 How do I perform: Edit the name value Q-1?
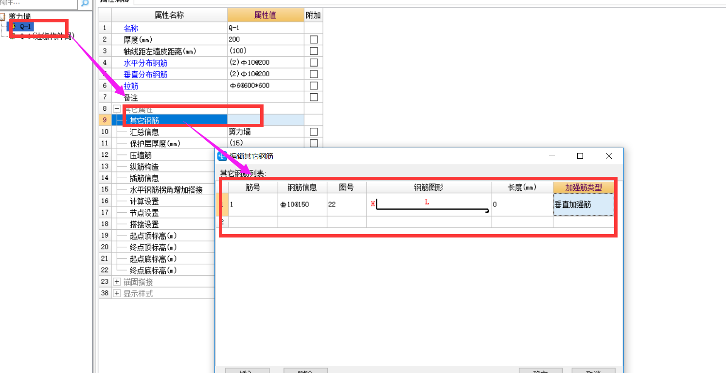tap(266, 28)
